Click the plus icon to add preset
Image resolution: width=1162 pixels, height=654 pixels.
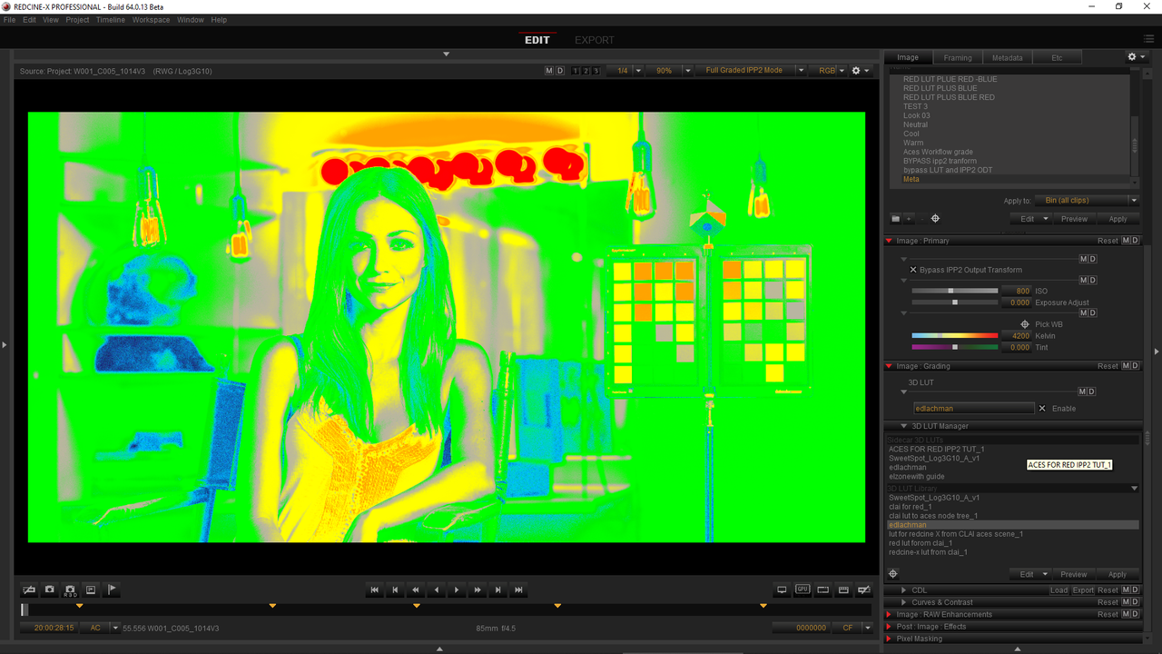click(909, 219)
